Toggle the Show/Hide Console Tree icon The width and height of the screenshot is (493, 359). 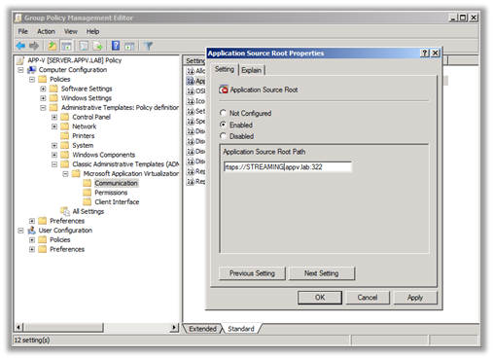click(x=66, y=46)
